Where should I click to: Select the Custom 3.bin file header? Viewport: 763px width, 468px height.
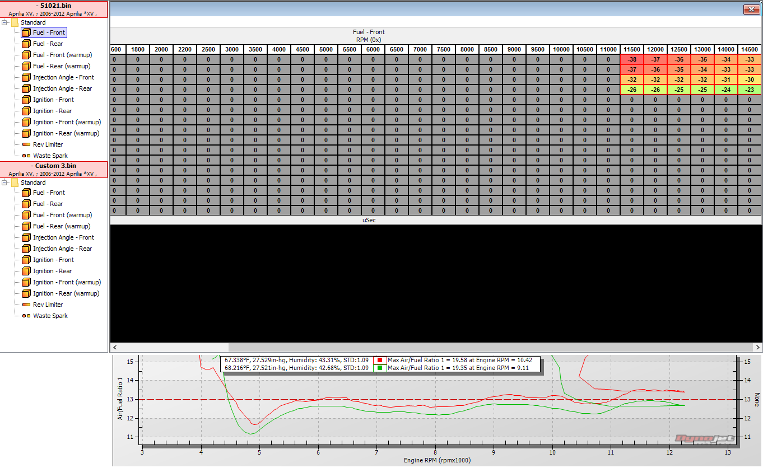[54, 170]
